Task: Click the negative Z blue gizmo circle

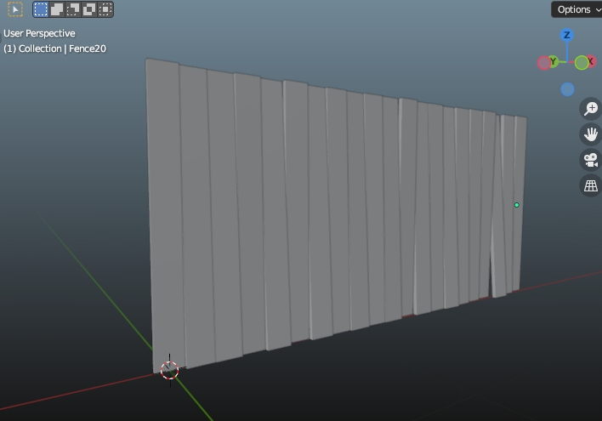Action: click(567, 89)
